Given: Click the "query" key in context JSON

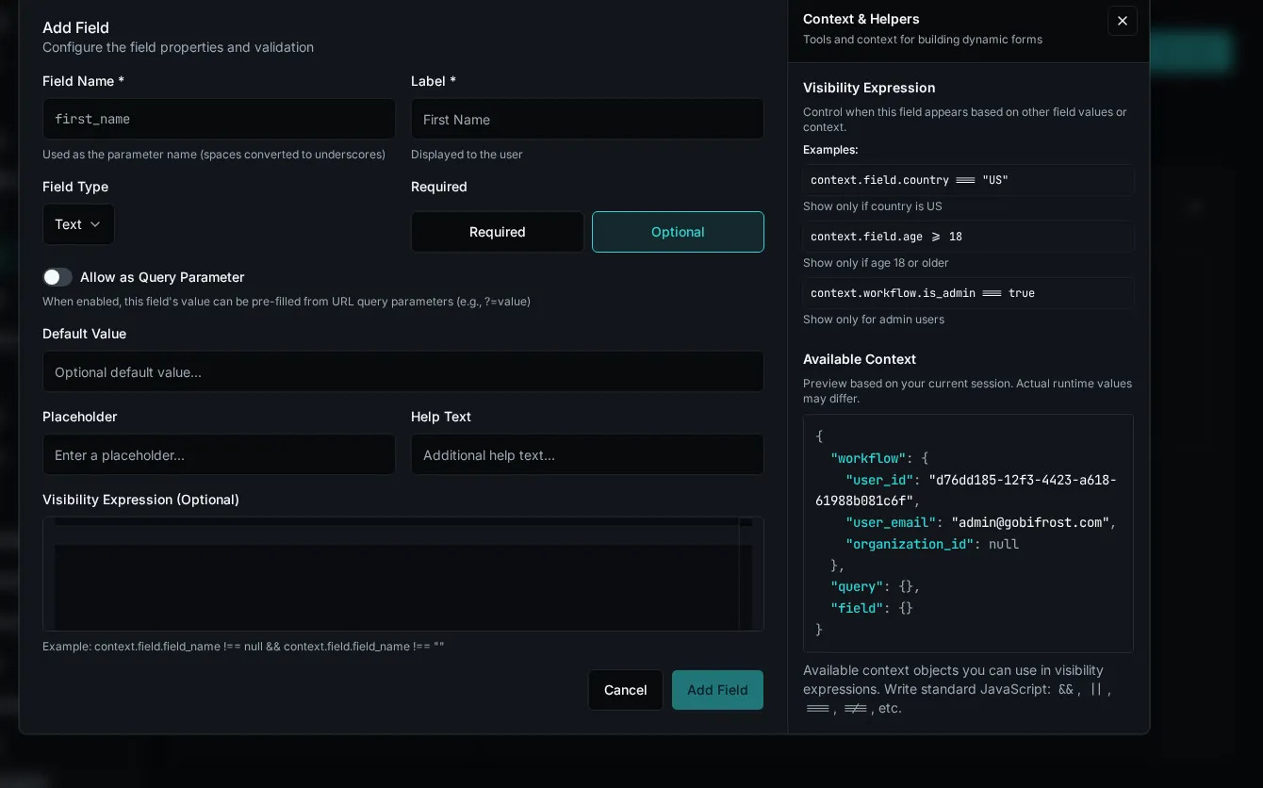Looking at the screenshot, I should pos(856,586).
